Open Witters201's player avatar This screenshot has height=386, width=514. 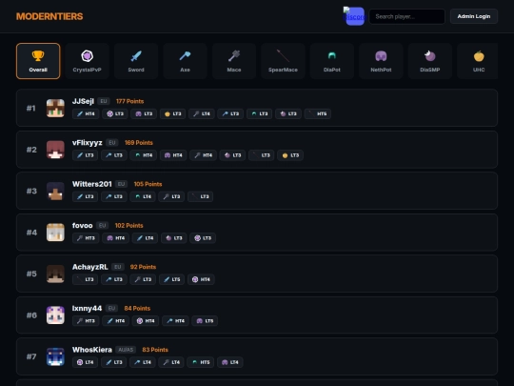coord(55,191)
